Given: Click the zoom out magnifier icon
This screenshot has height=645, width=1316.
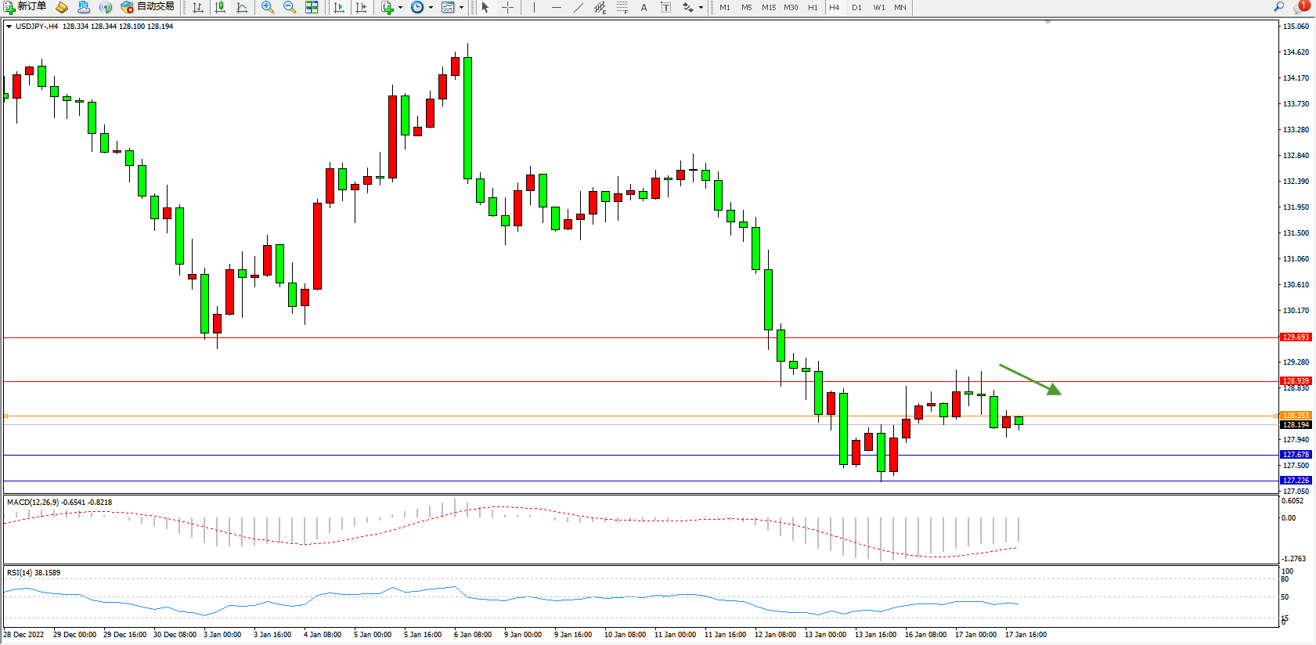Looking at the screenshot, I should pyautogui.click(x=289, y=7).
